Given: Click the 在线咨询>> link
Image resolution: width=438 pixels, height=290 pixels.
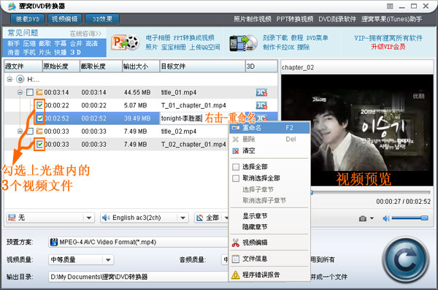Looking at the screenshot, I should [x=85, y=34].
